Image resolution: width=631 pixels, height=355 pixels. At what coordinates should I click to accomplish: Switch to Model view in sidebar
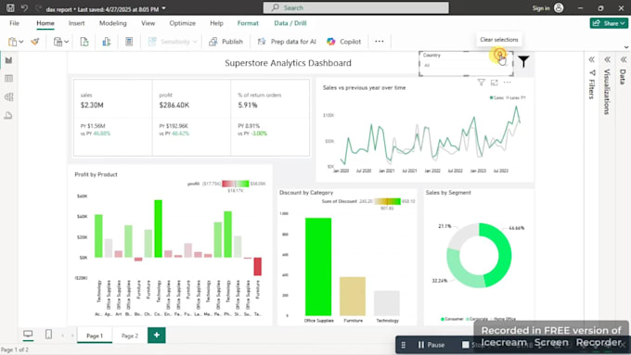point(8,97)
